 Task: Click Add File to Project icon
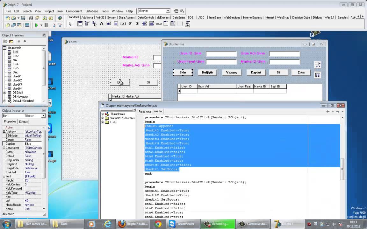pyautogui.click(x=45, y=18)
